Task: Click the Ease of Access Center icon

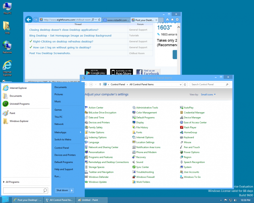Action: (x=182, y=122)
